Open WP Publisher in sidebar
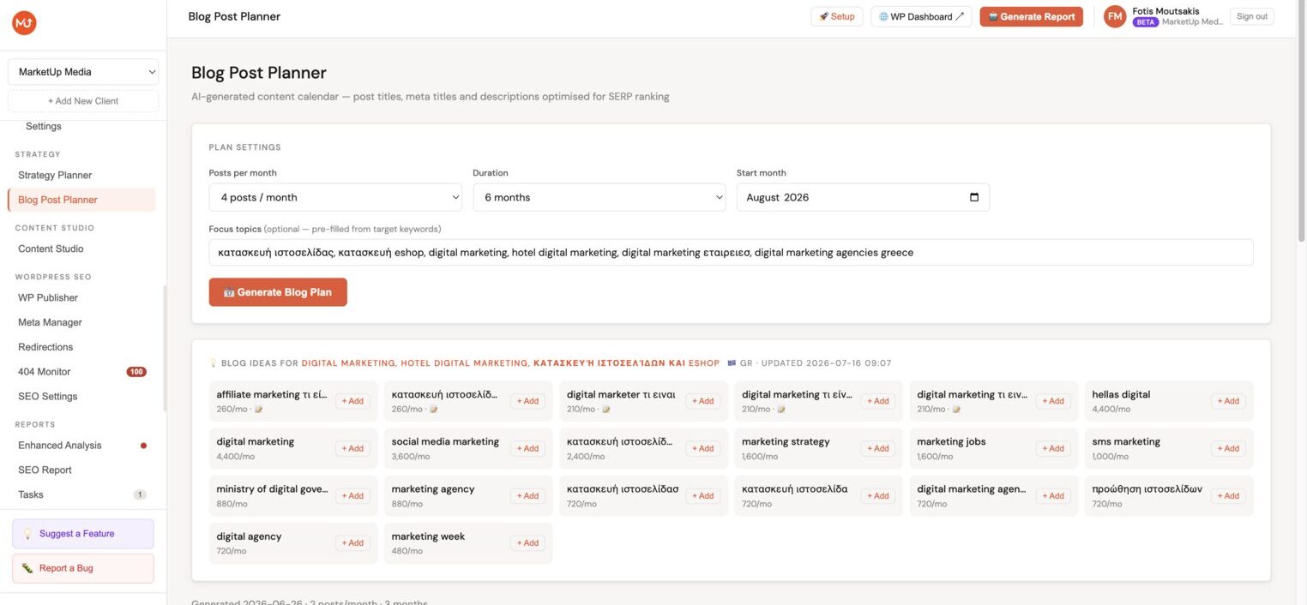The height and width of the screenshot is (605, 1307). click(48, 297)
